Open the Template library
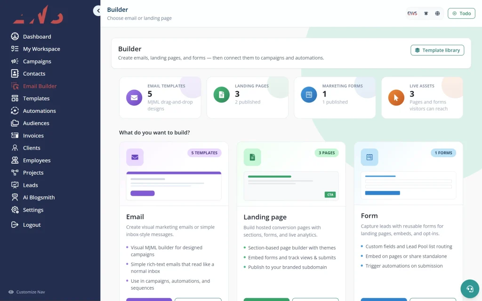Image resolution: width=482 pixels, height=301 pixels. point(437,50)
